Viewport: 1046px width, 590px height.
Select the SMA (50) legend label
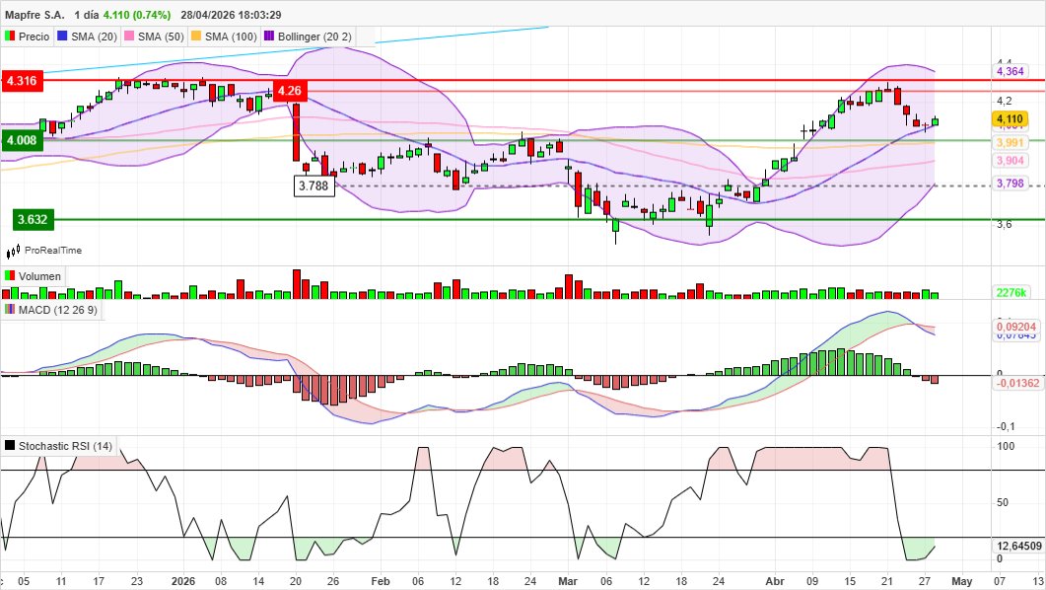point(161,37)
